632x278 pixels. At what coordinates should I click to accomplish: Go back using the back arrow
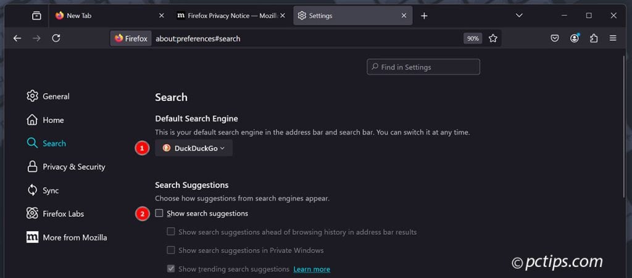pos(17,38)
